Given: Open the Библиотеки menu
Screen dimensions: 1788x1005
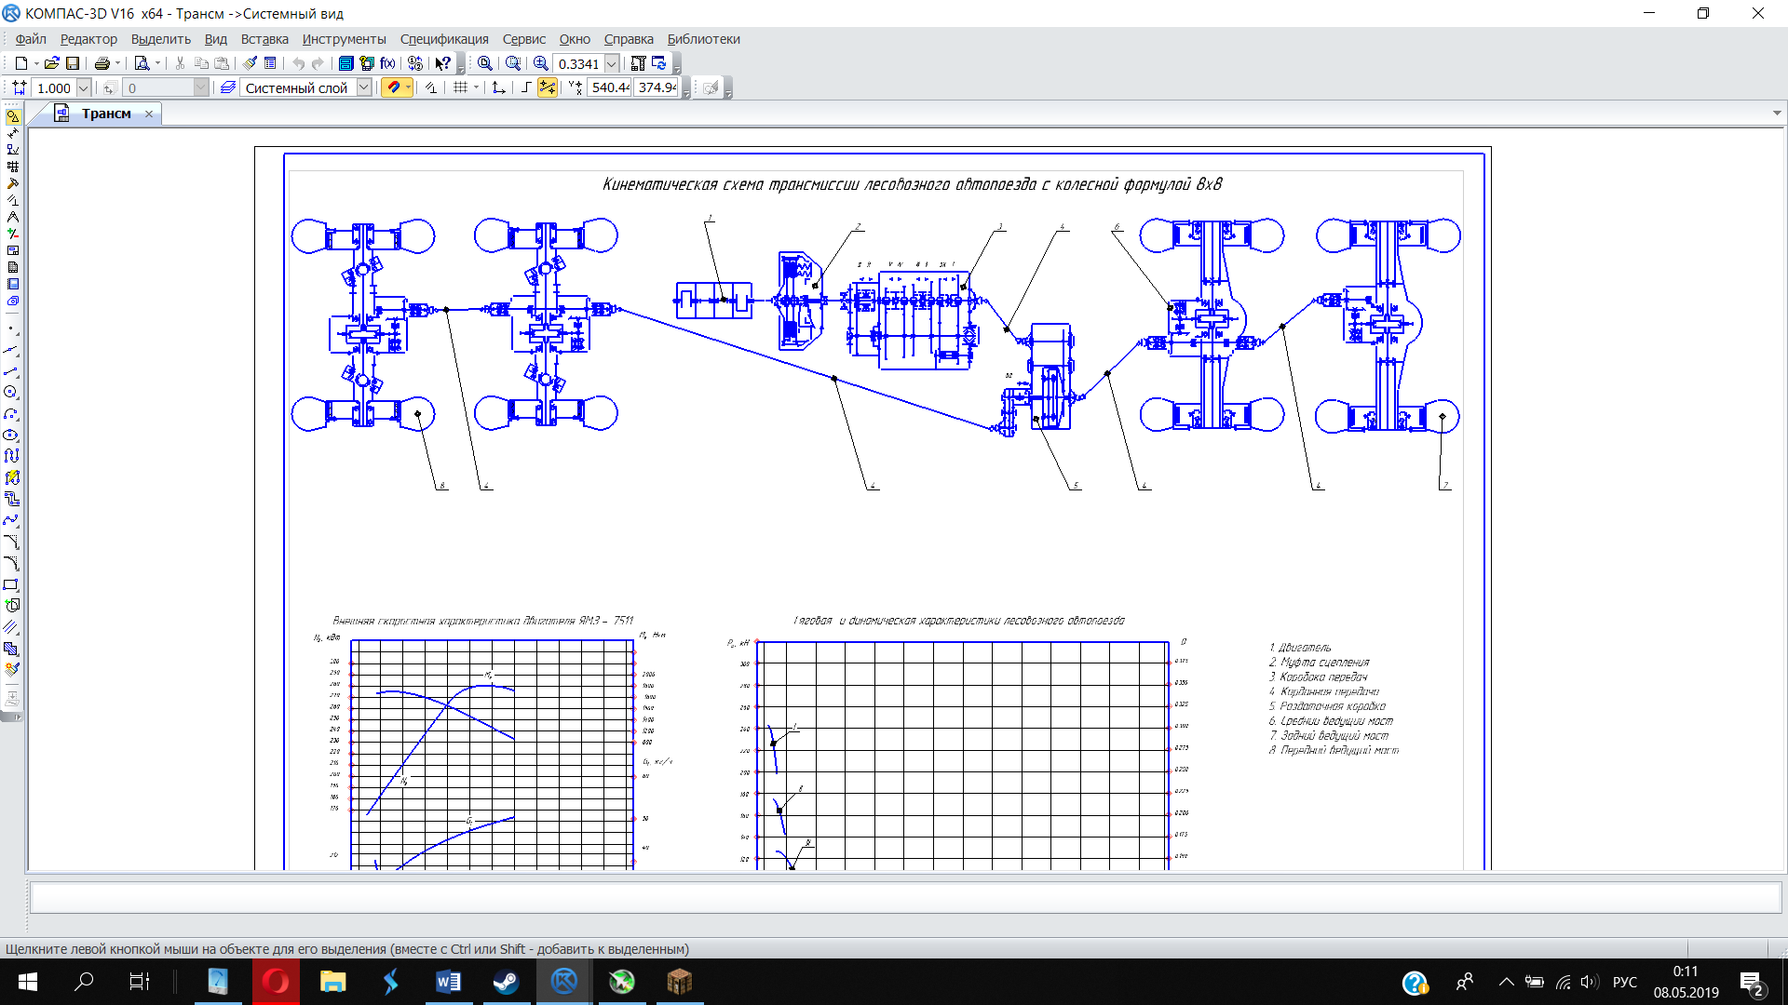Looking at the screenshot, I should pos(703,39).
